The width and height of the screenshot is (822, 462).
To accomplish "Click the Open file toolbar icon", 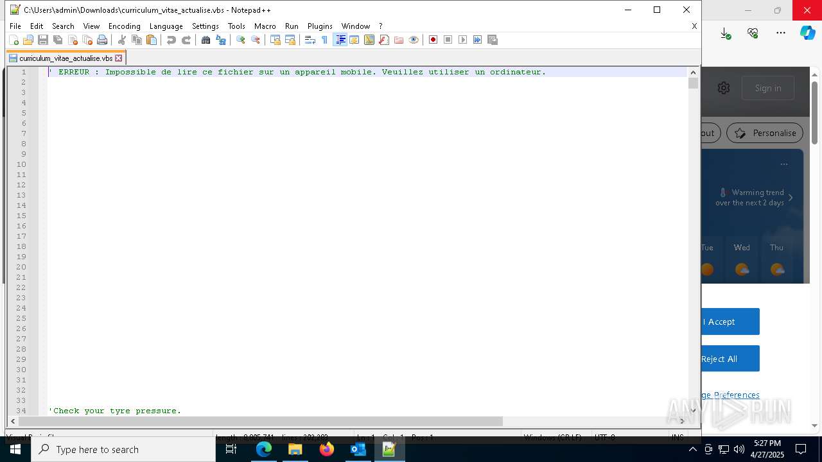I will (28, 40).
